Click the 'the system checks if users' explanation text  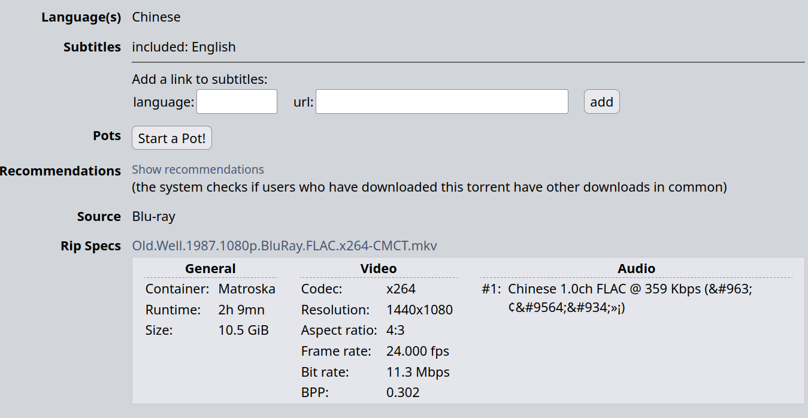coord(429,187)
